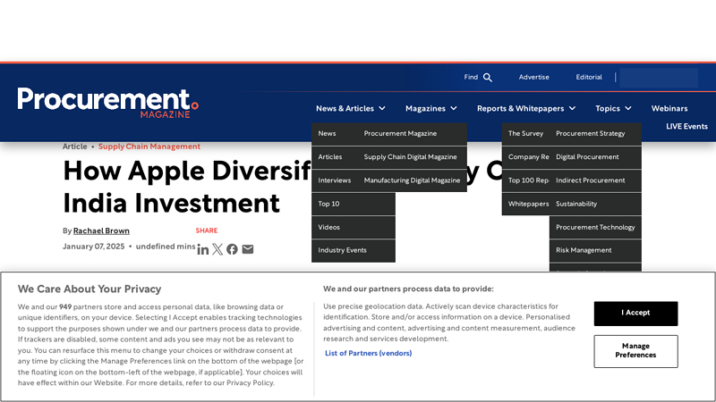This screenshot has height=402, width=716.
Task: Click I Accept privacy button
Action: [x=635, y=314]
